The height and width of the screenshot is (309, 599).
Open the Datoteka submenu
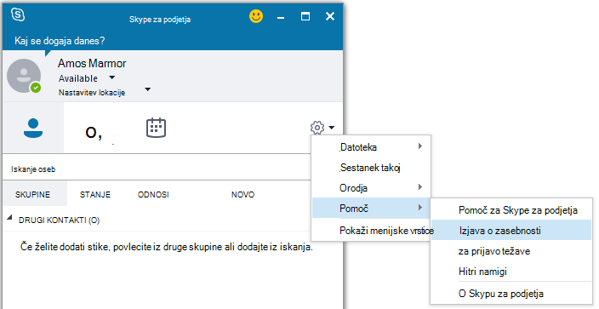click(371, 146)
